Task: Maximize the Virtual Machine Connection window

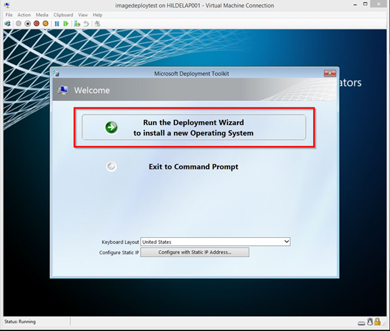Action: click(365, 4)
